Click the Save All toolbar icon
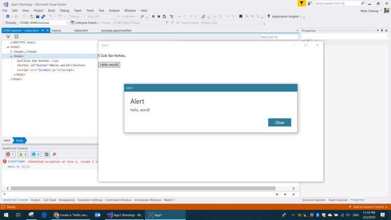Viewport: 391px width, 220px height. point(43,16)
